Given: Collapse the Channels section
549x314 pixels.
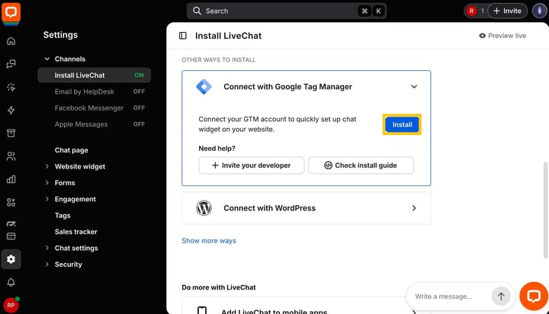Looking at the screenshot, I should (x=47, y=59).
